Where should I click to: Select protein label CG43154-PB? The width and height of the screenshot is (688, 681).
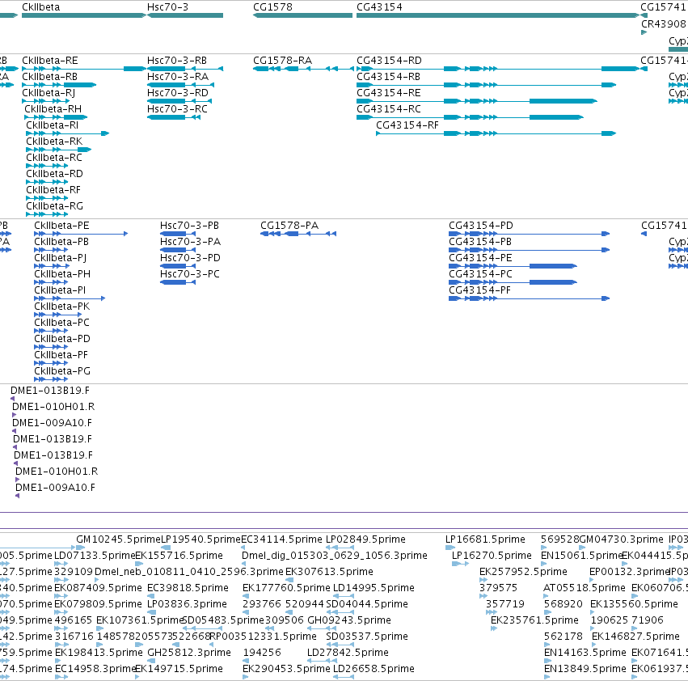[480, 242]
